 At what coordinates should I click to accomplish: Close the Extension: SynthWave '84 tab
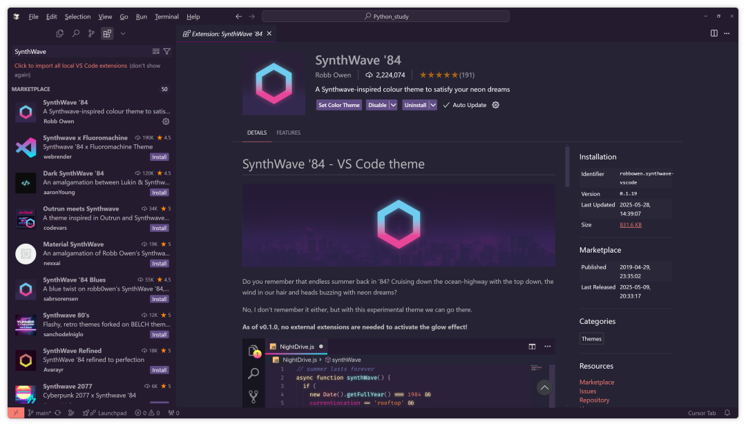(269, 33)
